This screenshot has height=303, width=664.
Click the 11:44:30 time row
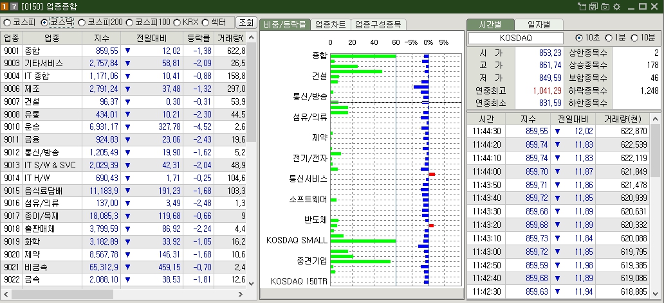558,132
